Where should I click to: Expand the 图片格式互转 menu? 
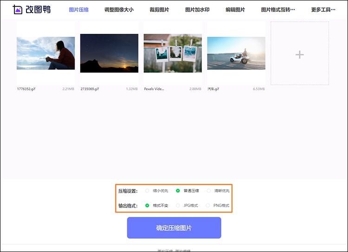[278, 10]
